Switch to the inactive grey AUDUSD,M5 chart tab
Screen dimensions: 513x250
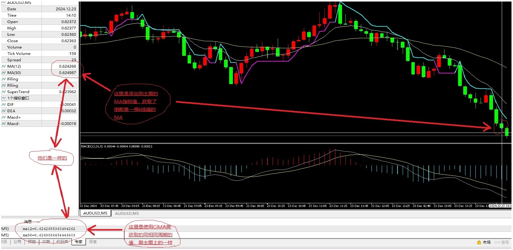127,213
